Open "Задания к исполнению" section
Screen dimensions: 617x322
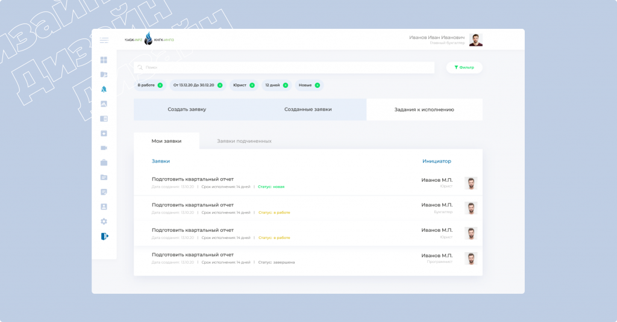(424, 110)
